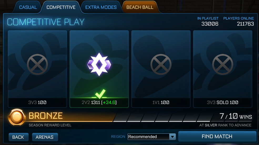The image size is (259, 145).
Task: Switch to the Casual tab
Action: click(28, 7)
